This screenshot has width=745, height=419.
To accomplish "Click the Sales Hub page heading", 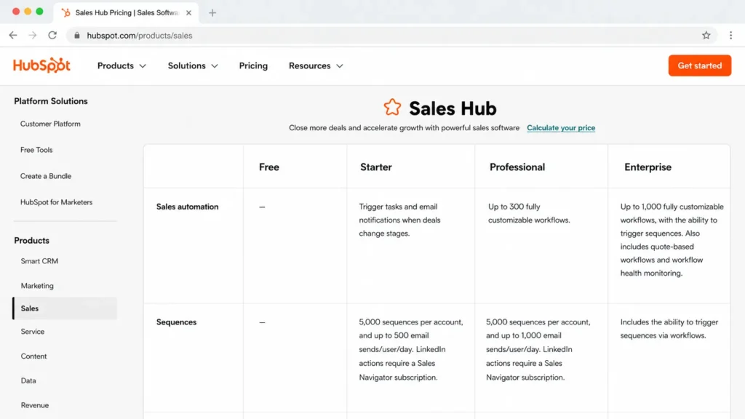I will coord(453,108).
